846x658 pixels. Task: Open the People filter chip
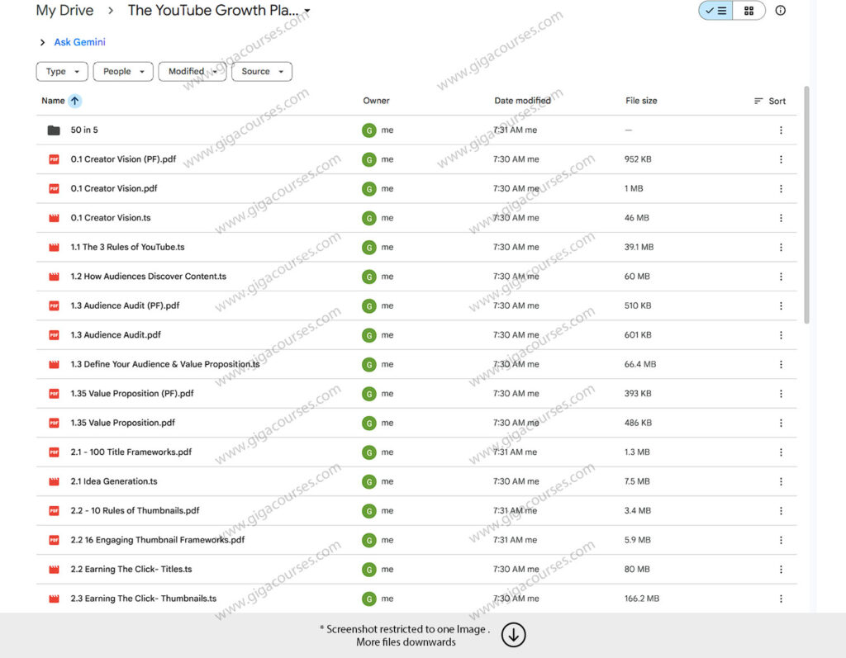[122, 72]
